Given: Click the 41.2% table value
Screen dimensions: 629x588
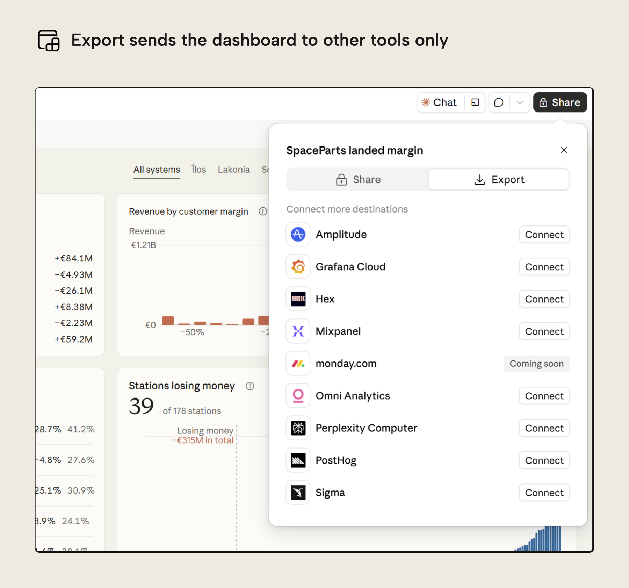Looking at the screenshot, I should (81, 429).
